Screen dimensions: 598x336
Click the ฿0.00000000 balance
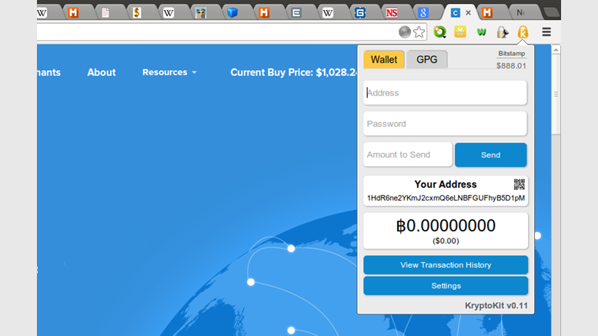pos(446,226)
